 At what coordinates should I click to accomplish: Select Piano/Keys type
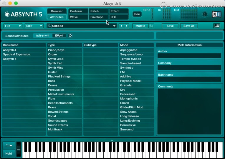(64, 50)
